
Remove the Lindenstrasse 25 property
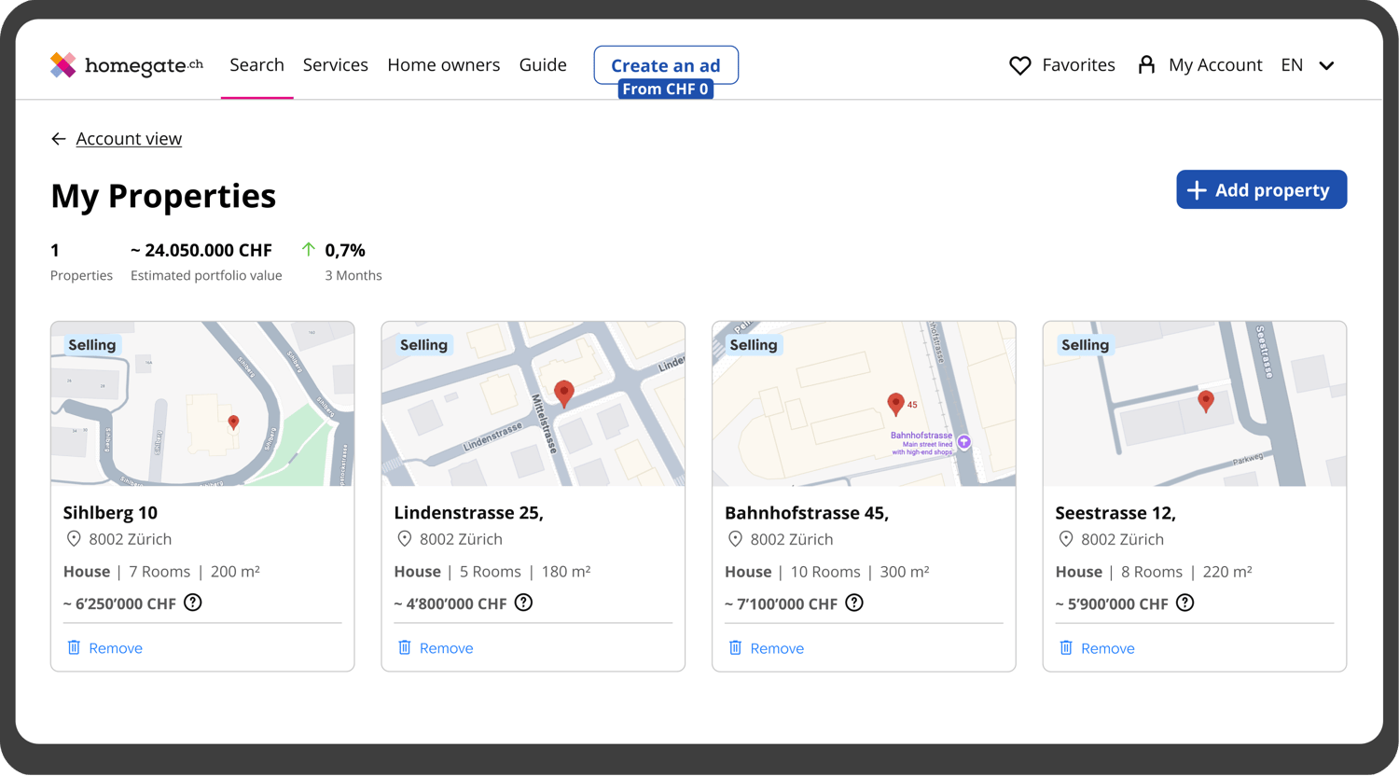446,648
